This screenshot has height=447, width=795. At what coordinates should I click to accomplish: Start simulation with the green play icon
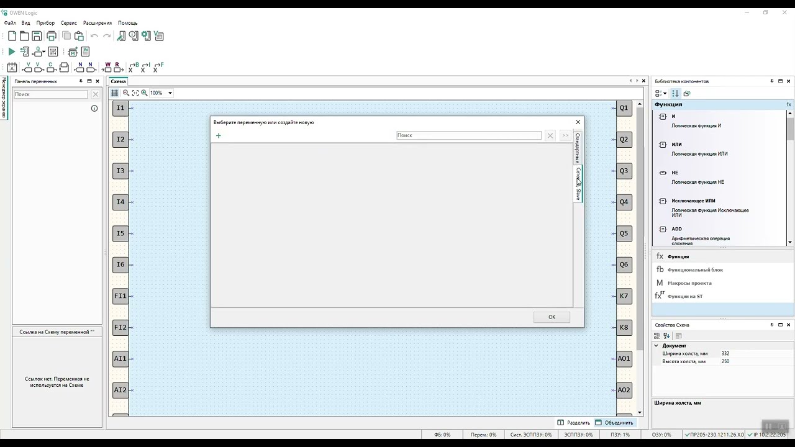point(11,52)
